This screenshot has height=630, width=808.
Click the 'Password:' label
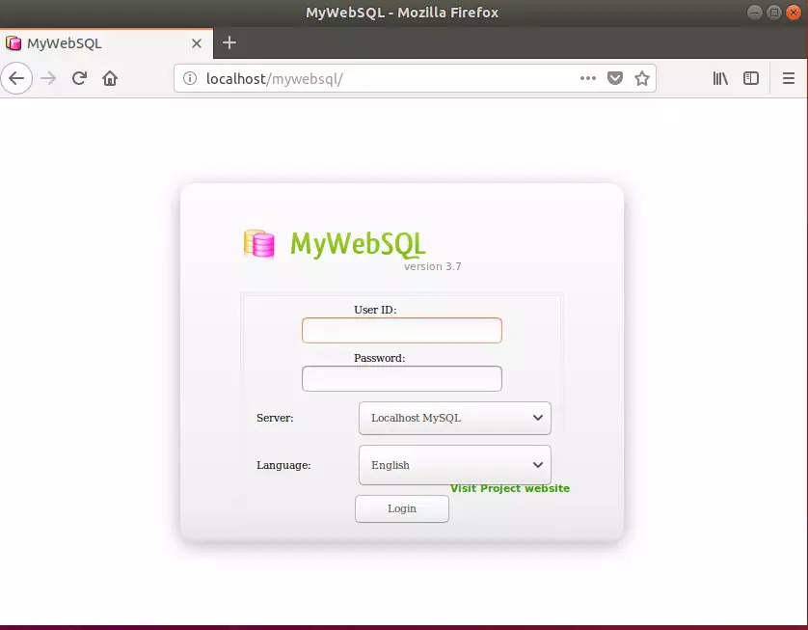(379, 358)
